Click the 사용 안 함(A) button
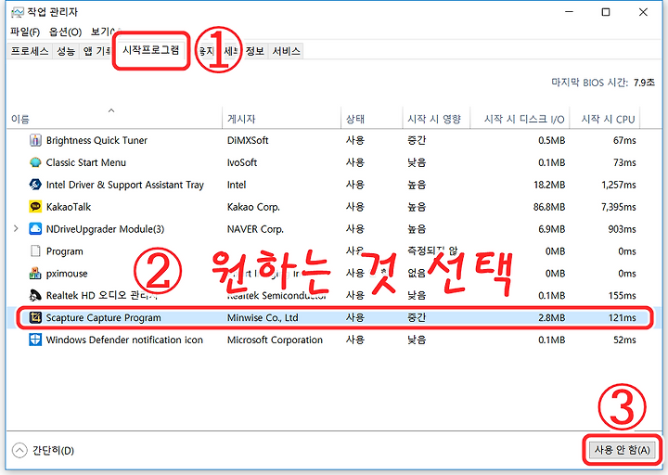Image resolution: width=668 pixels, height=475 pixels. [x=622, y=450]
